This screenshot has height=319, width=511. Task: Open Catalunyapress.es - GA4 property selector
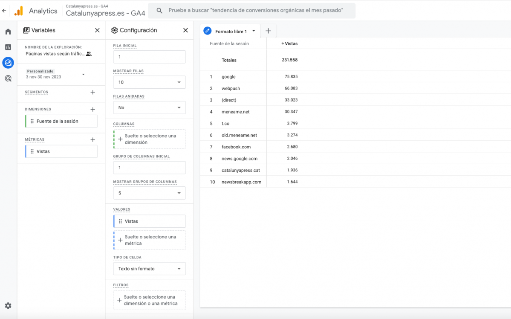coord(105,11)
